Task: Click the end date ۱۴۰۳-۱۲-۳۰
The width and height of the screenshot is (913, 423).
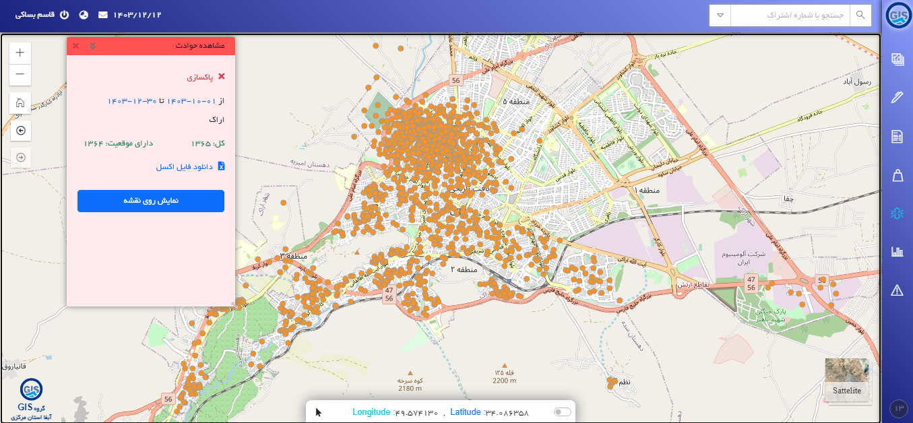Action: [x=133, y=100]
